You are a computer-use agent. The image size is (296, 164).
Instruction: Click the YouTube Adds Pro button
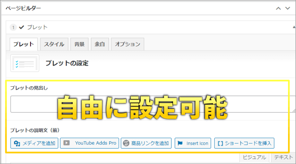89,143
